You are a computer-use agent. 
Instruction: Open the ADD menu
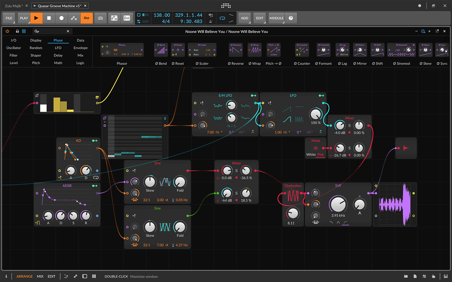[x=245, y=18]
